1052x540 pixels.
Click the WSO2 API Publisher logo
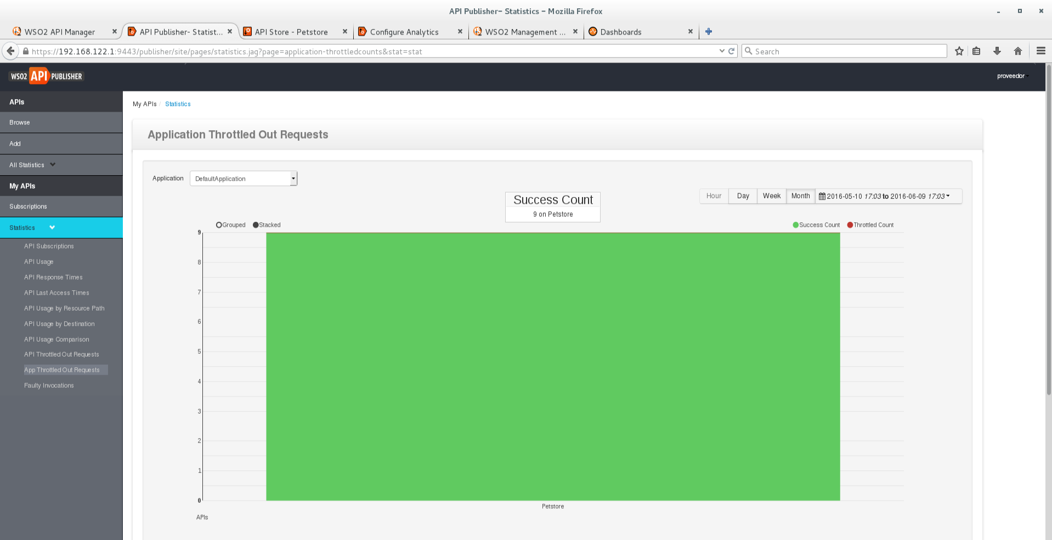[x=47, y=76]
